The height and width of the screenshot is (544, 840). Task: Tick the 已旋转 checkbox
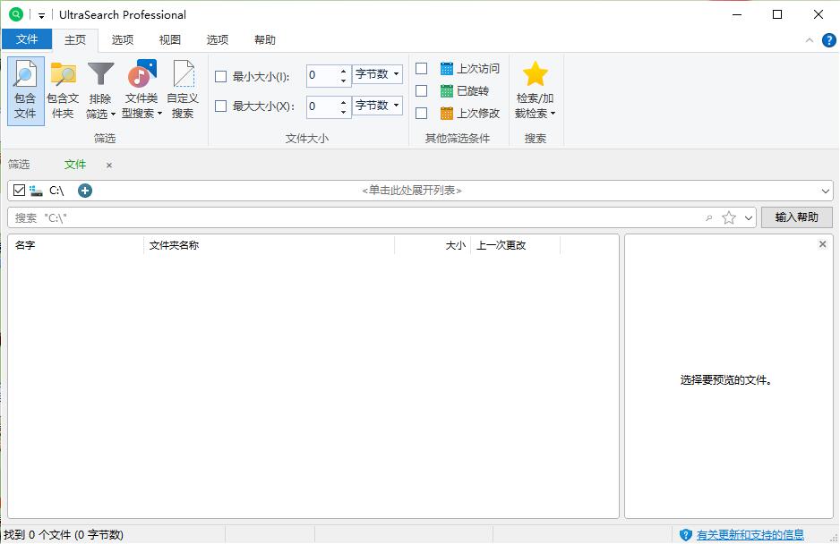(x=422, y=91)
